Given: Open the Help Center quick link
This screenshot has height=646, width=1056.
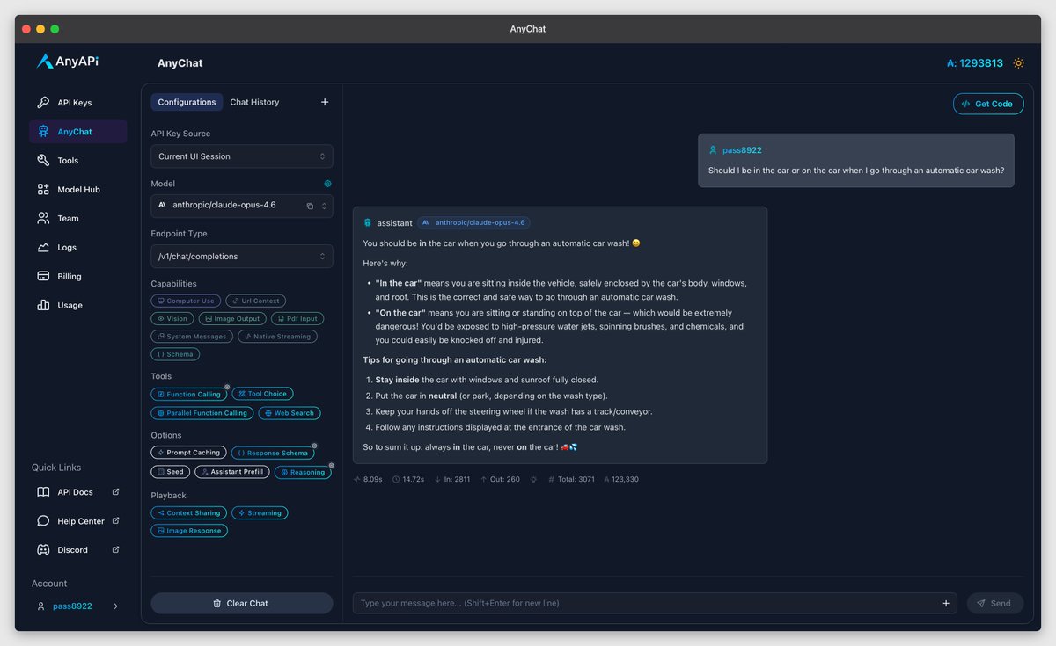Looking at the screenshot, I should pyautogui.click(x=78, y=521).
